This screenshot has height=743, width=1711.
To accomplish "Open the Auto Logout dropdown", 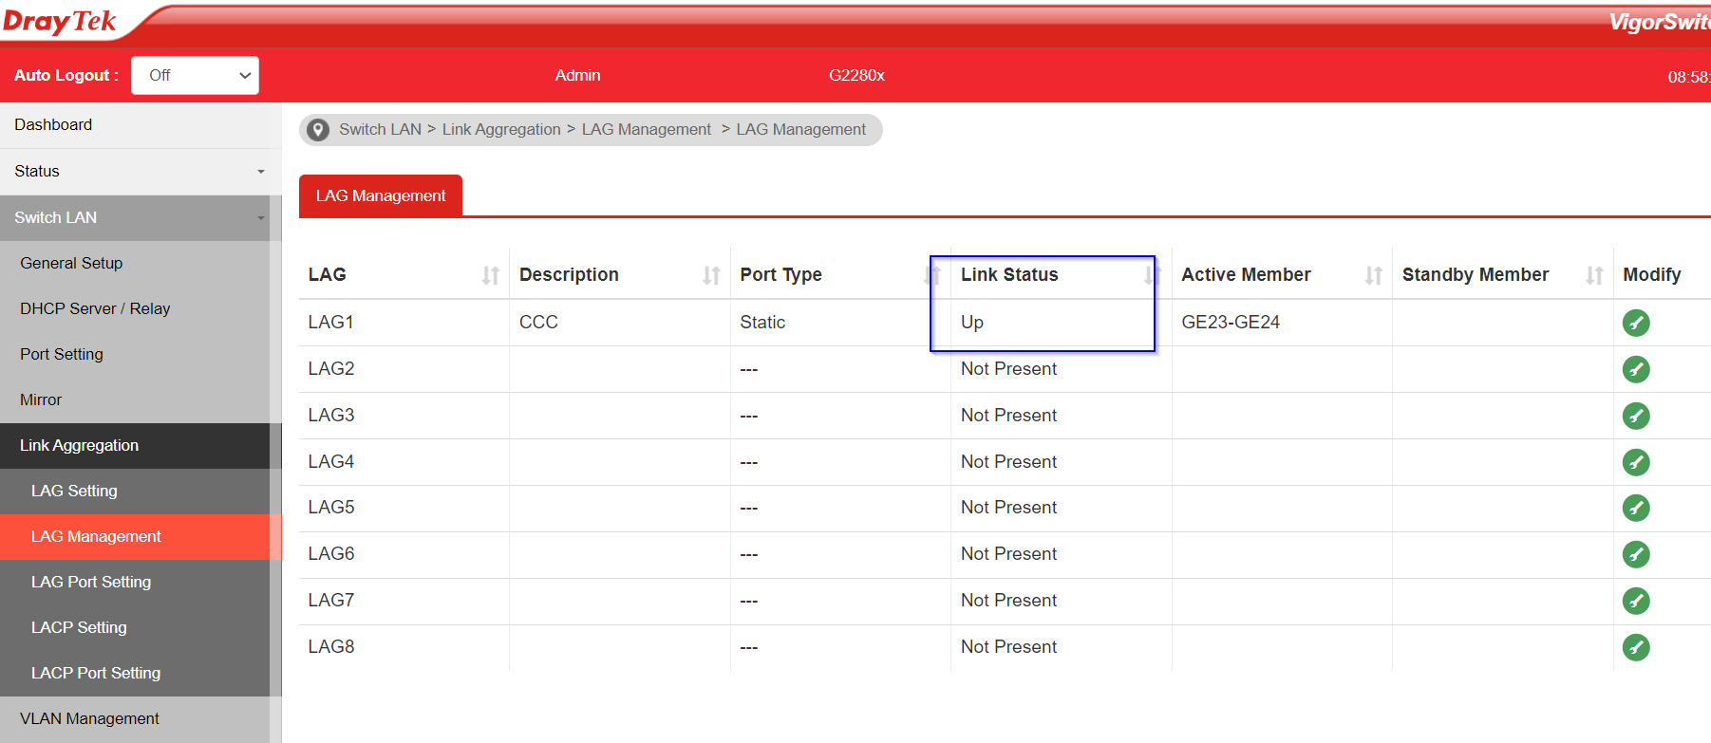I will coord(195,76).
